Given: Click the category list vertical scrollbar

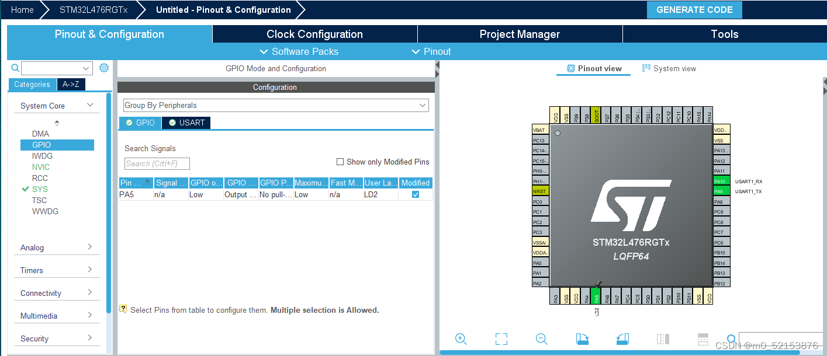Looking at the screenshot, I should tap(109, 203).
